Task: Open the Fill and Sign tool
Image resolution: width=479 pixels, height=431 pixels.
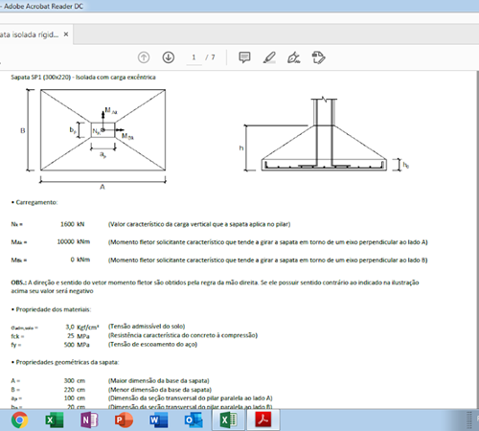Action: (x=294, y=57)
